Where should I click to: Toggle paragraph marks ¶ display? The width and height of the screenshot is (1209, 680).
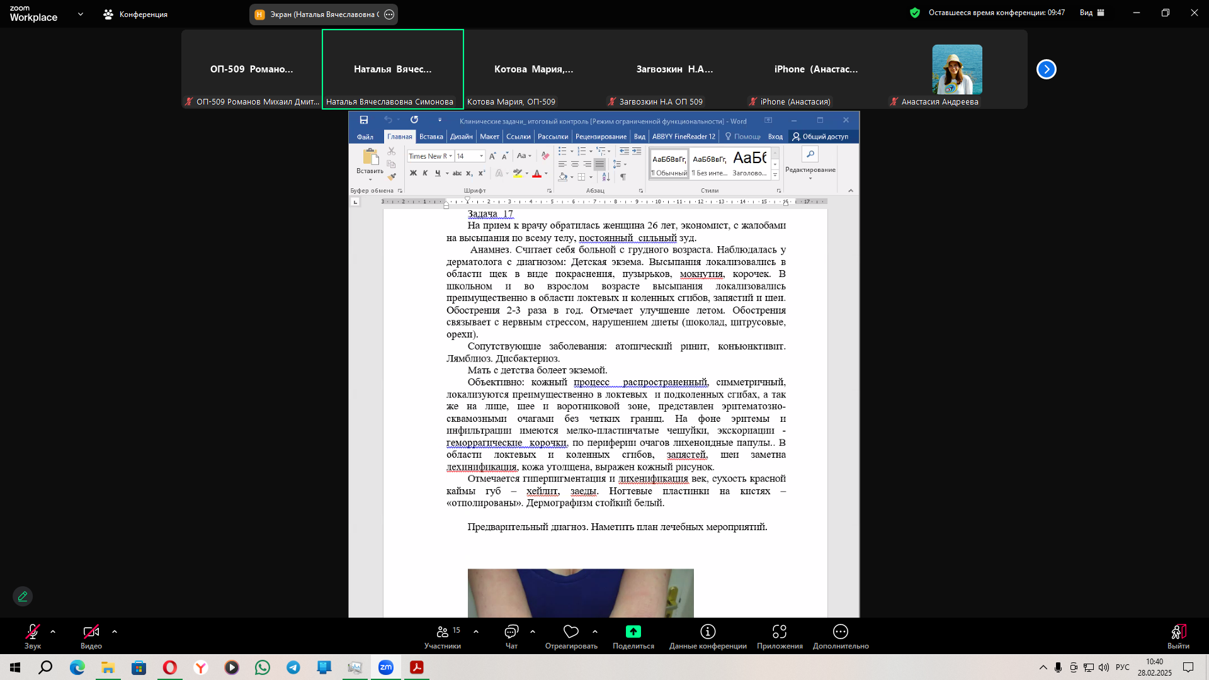[x=623, y=178]
